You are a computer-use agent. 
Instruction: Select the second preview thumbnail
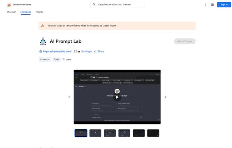(x=95, y=133)
